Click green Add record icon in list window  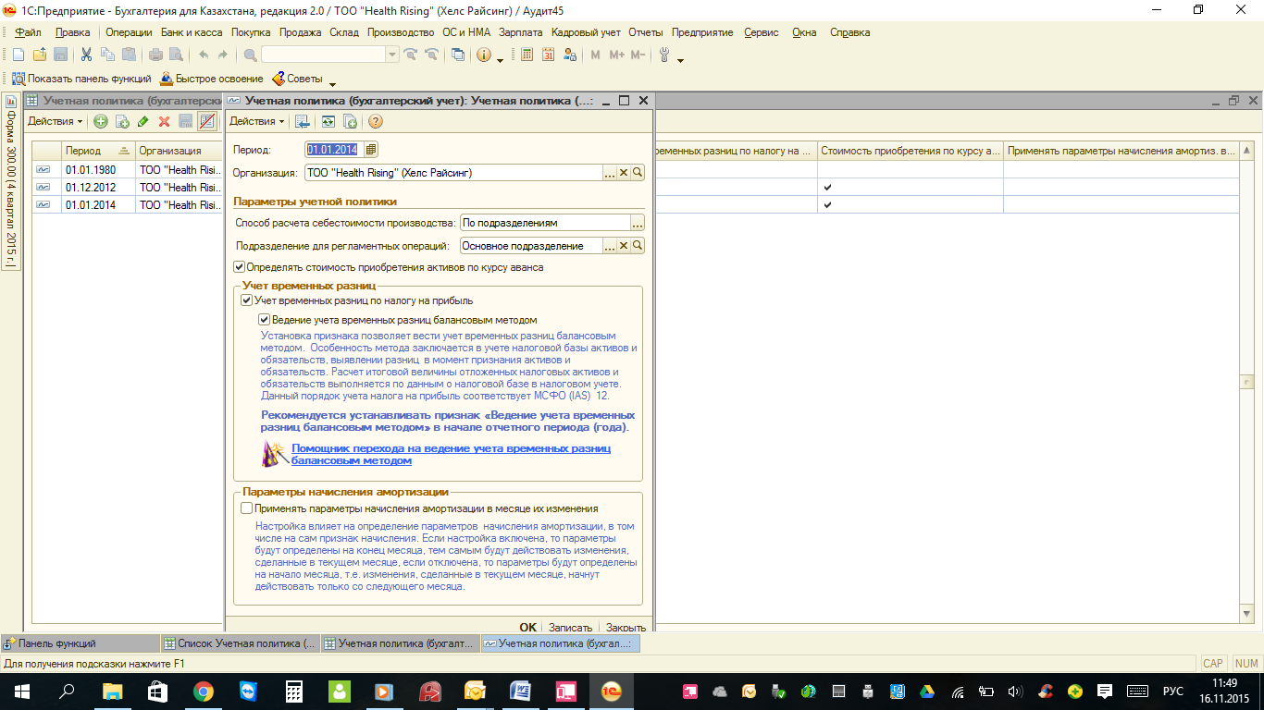[101, 121]
